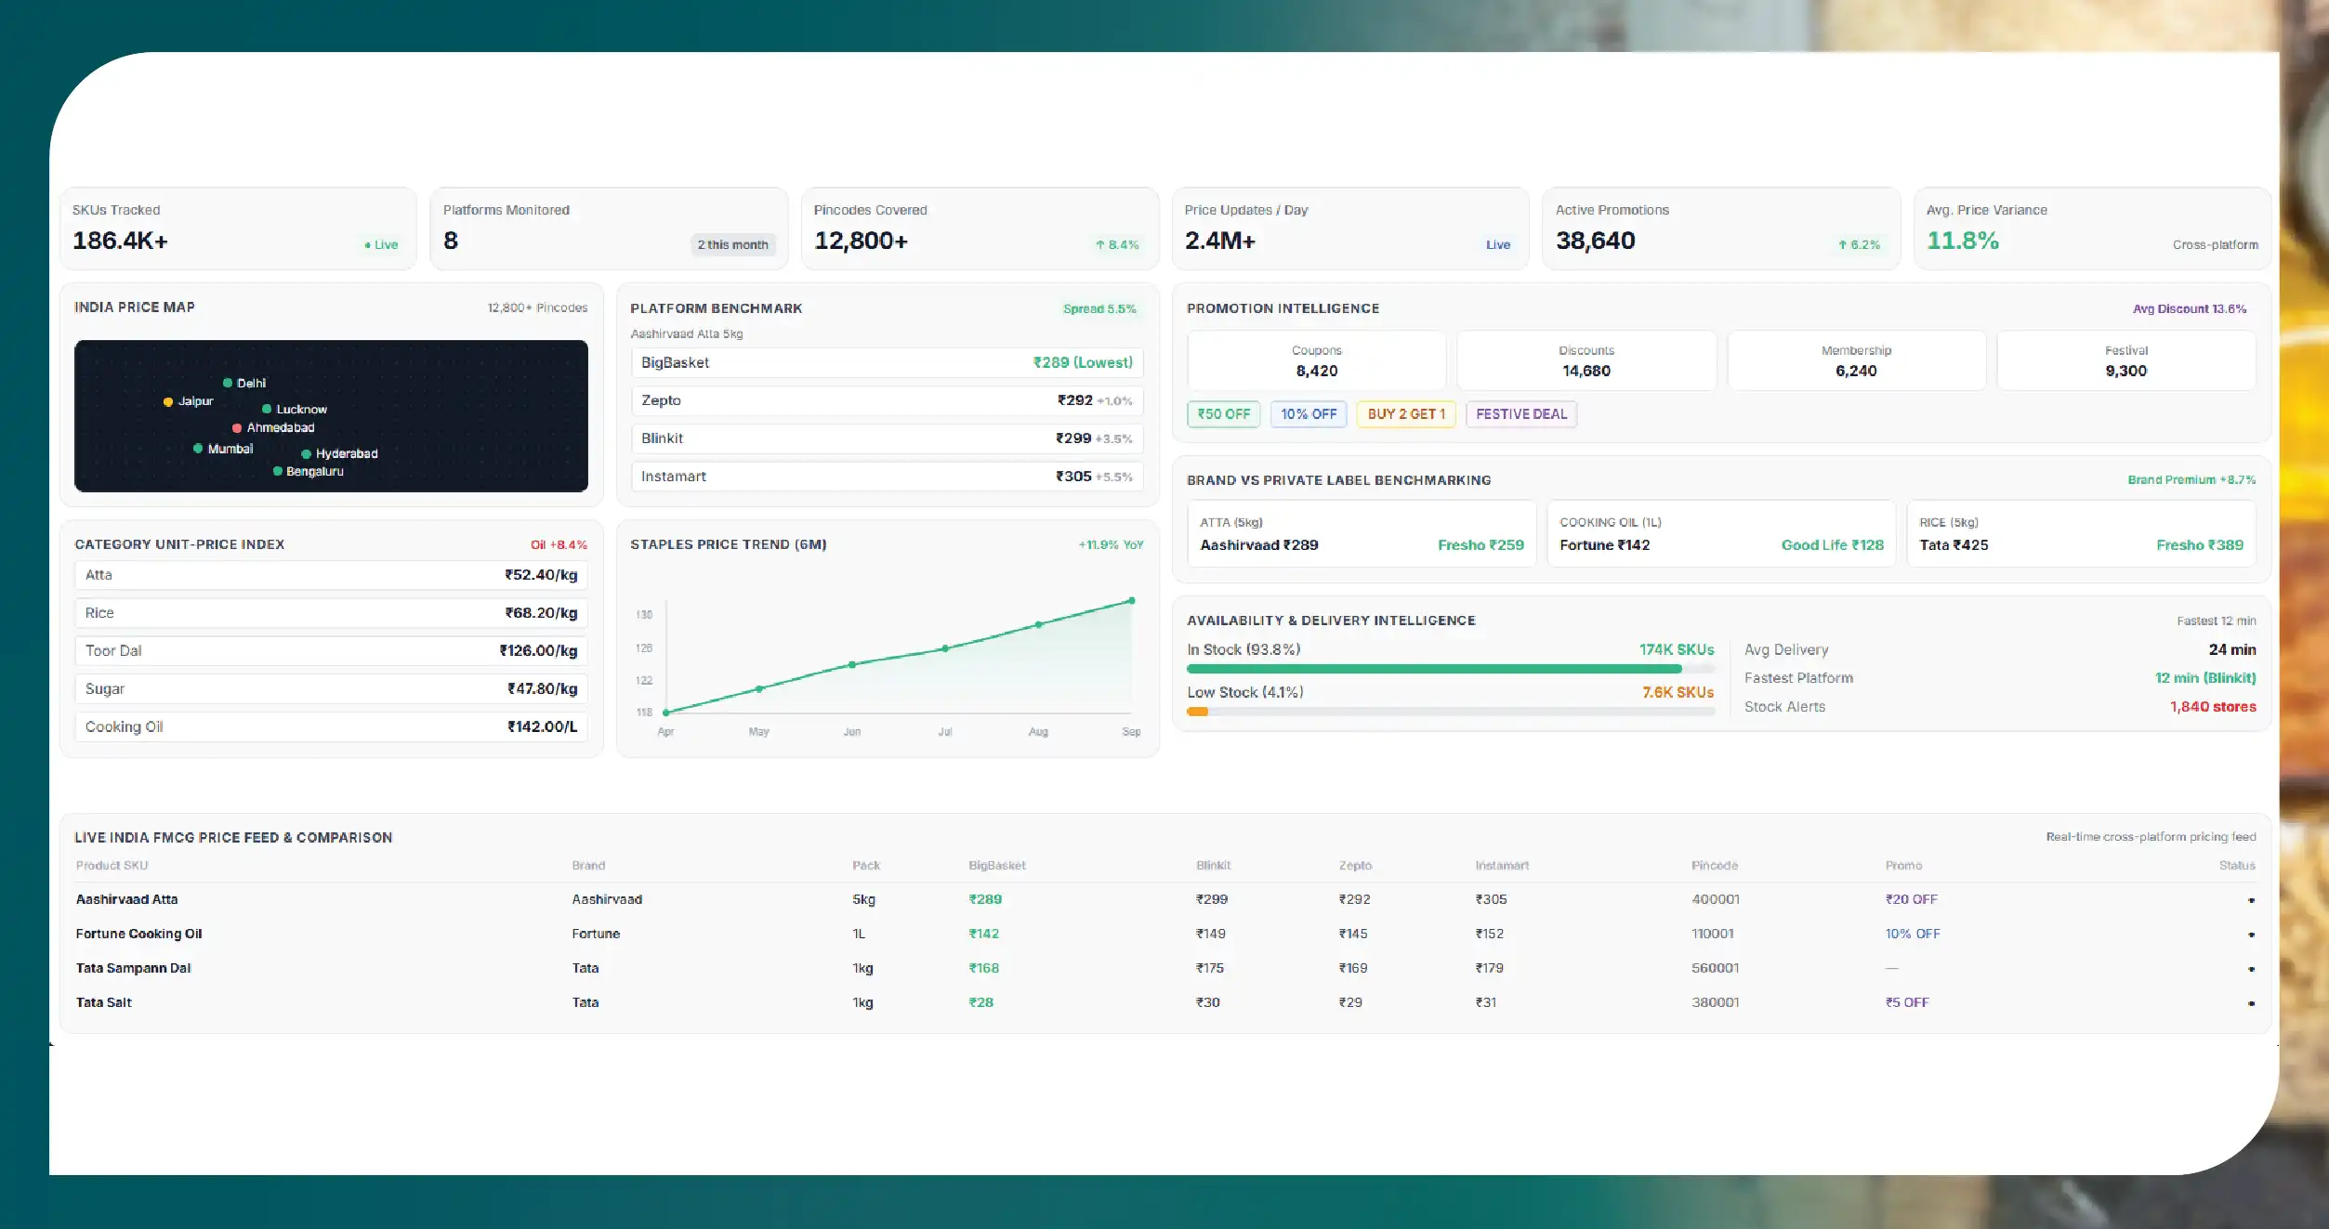Viewport: 2329px width, 1229px height.
Task: Open the SKUs Tracked 186.4K+ card
Action: click(x=239, y=229)
